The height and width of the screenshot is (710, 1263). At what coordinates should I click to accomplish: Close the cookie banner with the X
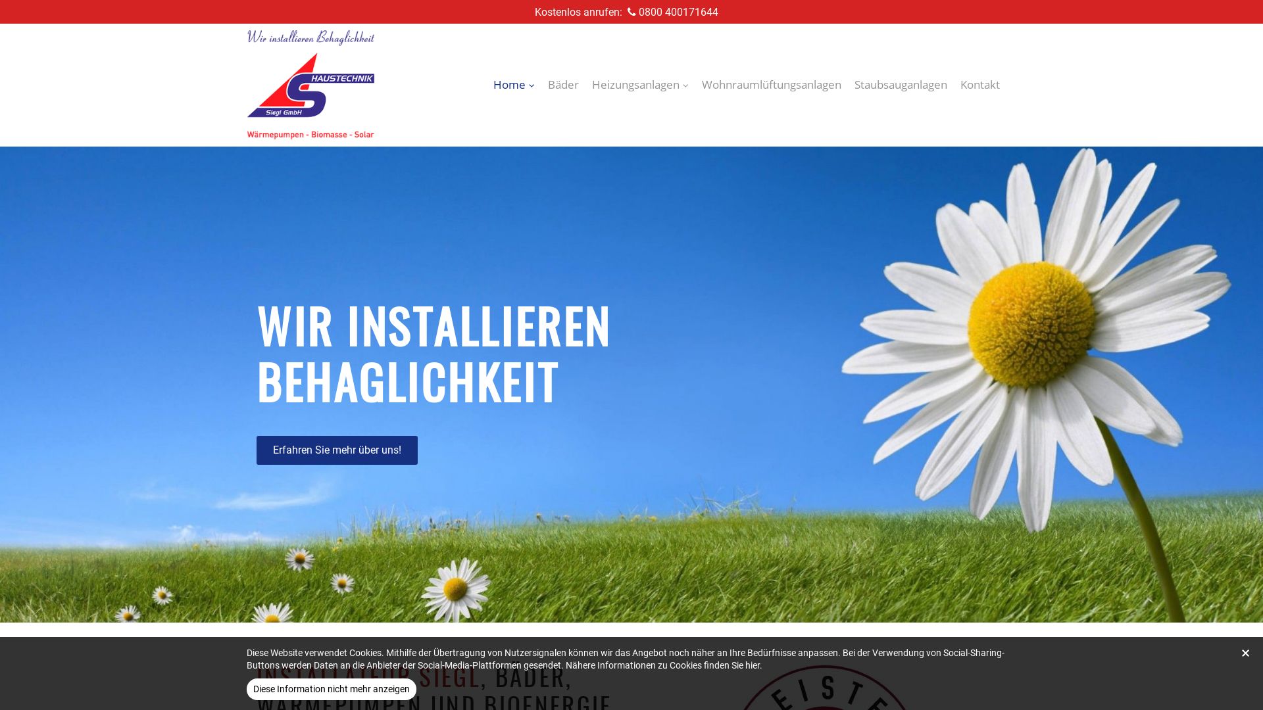click(x=1245, y=653)
